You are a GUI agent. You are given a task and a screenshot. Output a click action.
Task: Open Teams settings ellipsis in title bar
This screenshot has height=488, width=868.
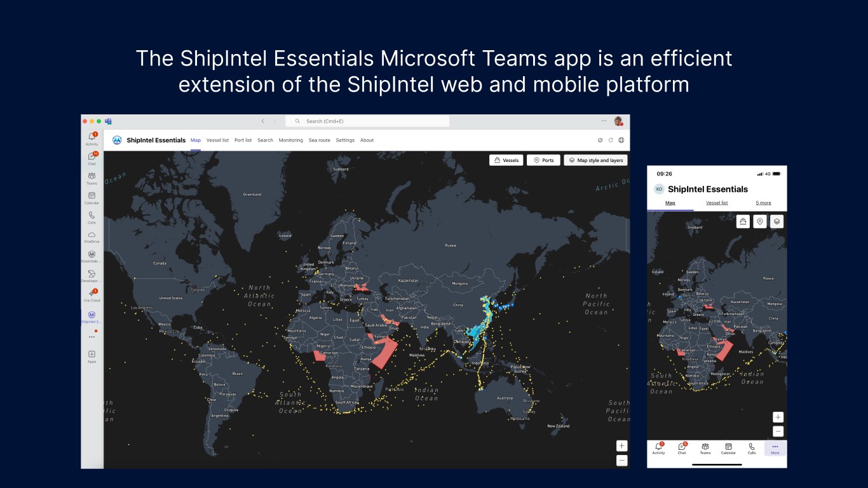[604, 121]
